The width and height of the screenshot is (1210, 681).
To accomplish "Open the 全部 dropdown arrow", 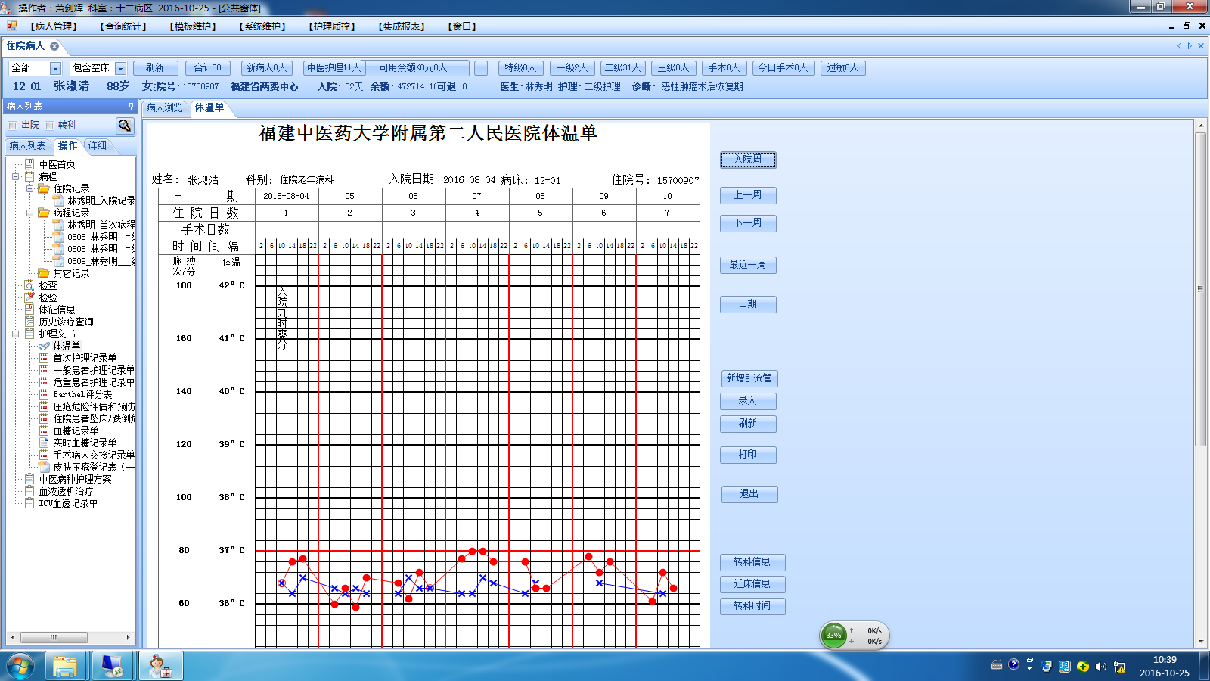I will tap(55, 68).
